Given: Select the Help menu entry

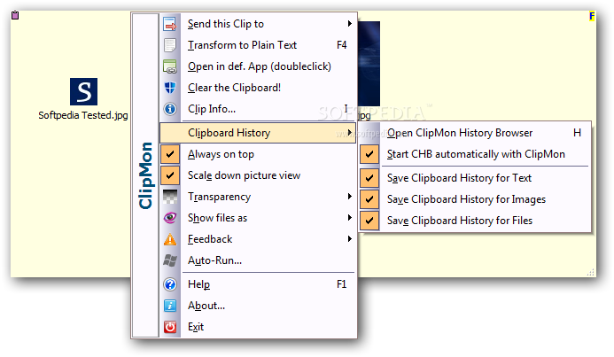Looking at the screenshot, I should [x=259, y=284].
